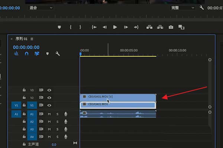Toggle track V3 output eye icon
The height and width of the screenshot is (148, 223).
[x=49, y=90]
